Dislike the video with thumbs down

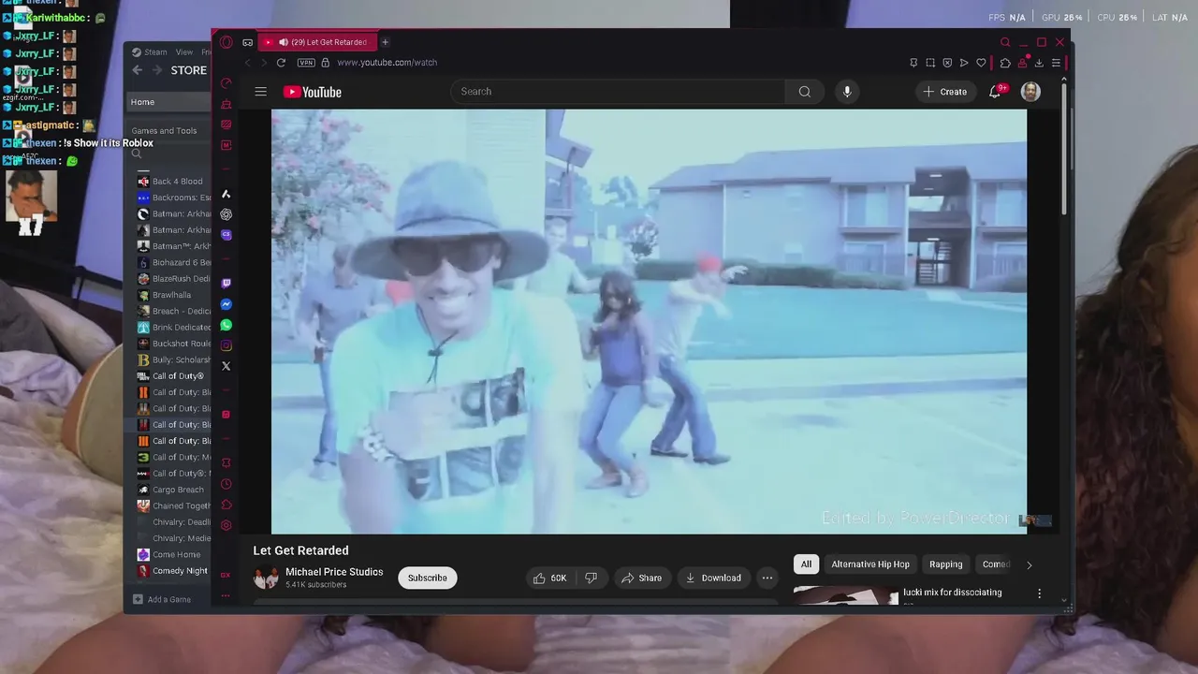click(591, 578)
